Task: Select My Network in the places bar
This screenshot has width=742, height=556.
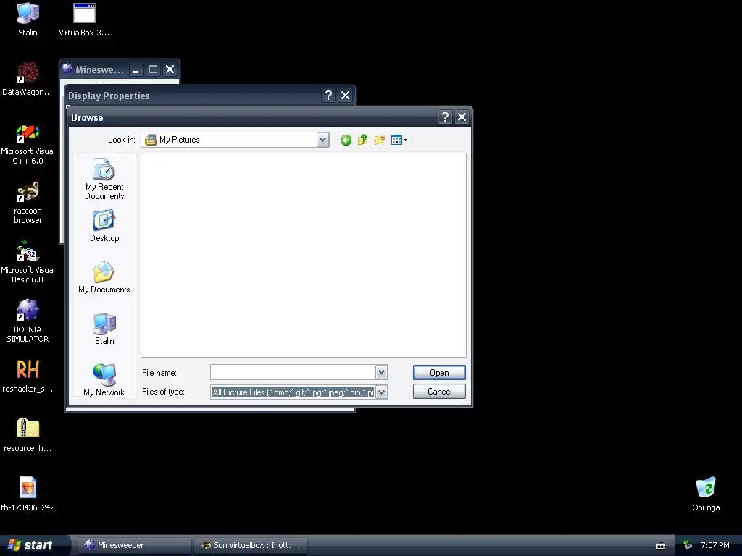Action: [x=104, y=380]
